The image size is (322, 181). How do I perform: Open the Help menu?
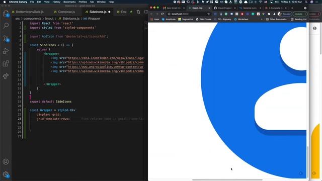click(111, 2)
